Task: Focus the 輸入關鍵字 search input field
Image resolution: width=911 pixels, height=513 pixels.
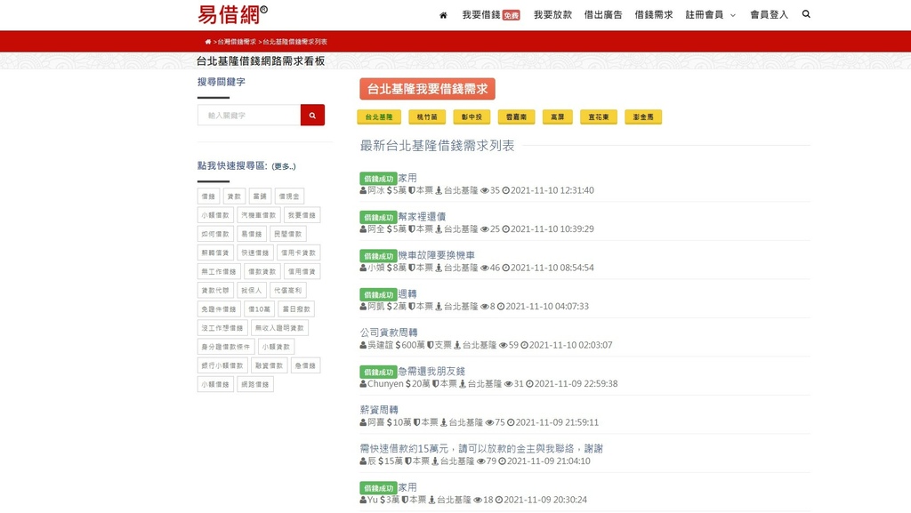Action: 249,115
